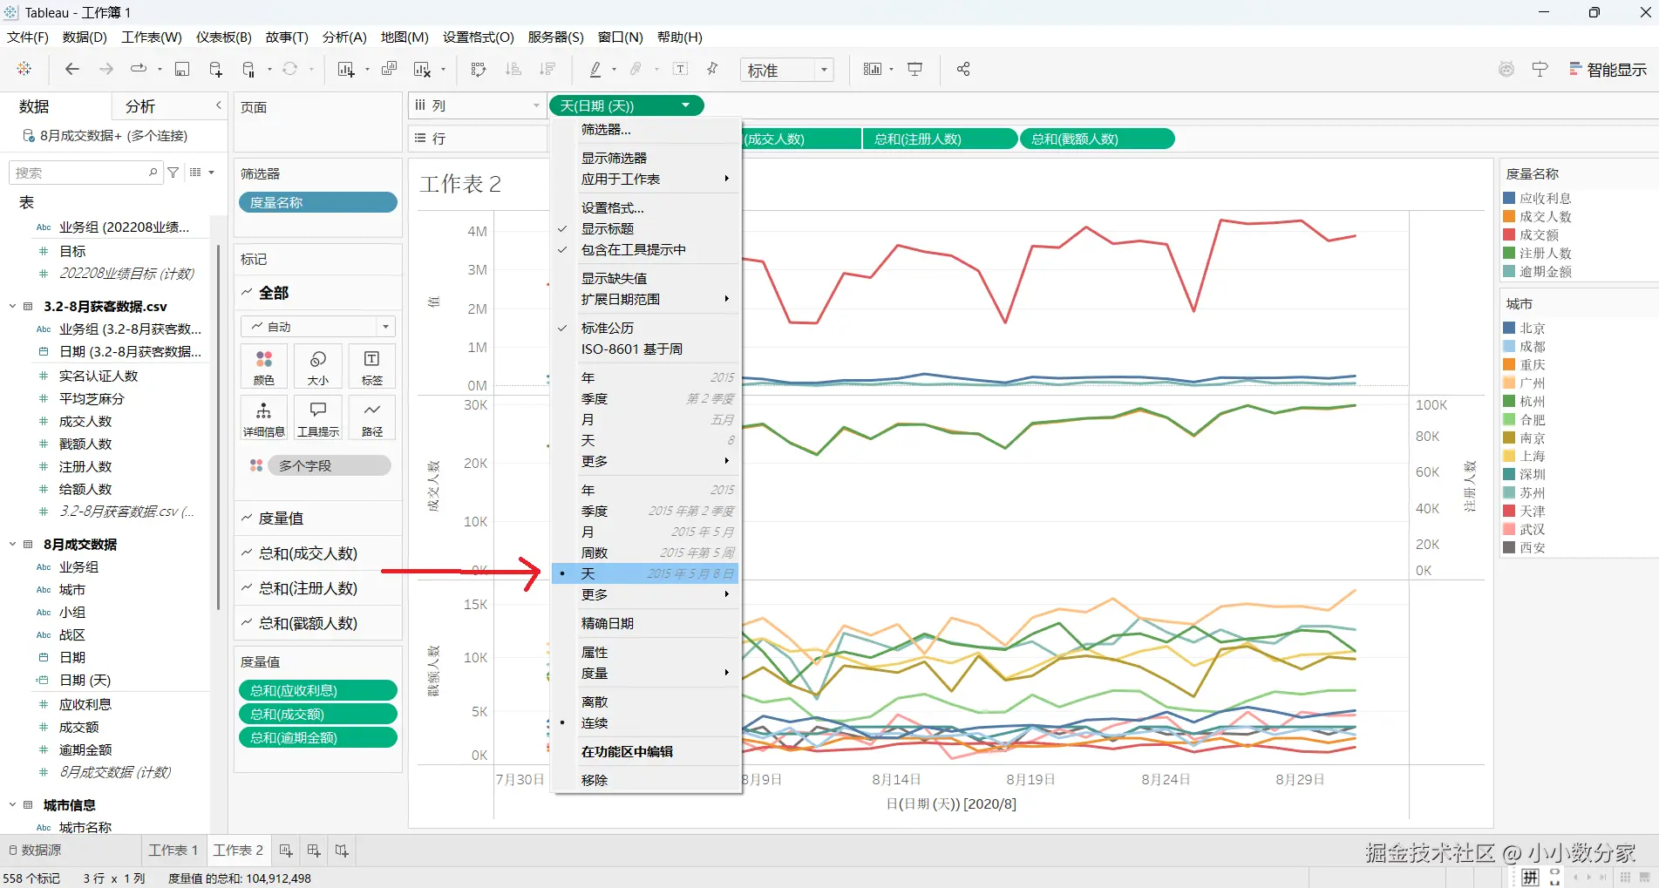This screenshot has width=1659, height=888.
Task: Click the presentation mode screen icon
Action: tap(915, 69)
